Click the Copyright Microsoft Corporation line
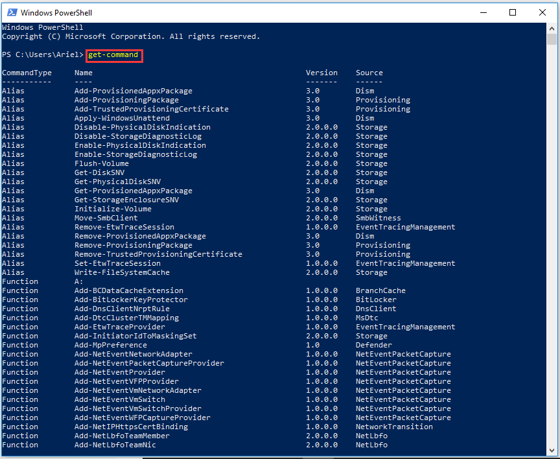 click(131, 36)
